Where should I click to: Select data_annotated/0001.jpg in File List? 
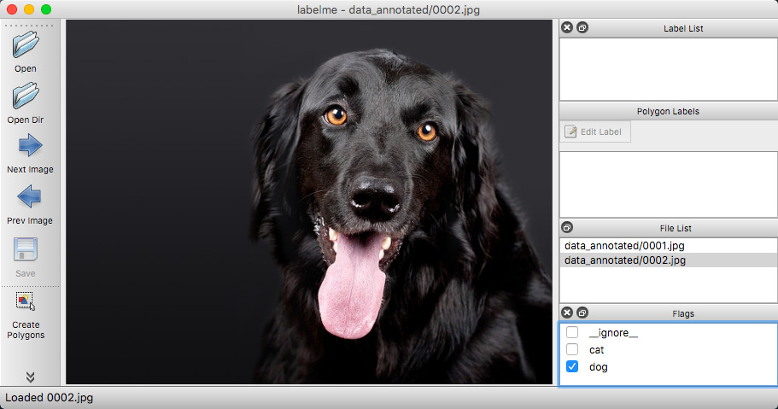pyautogui.click(x=624, y=246)
